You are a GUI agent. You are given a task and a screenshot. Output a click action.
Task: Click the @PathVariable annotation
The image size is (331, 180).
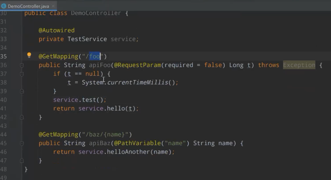pos(137,143)
